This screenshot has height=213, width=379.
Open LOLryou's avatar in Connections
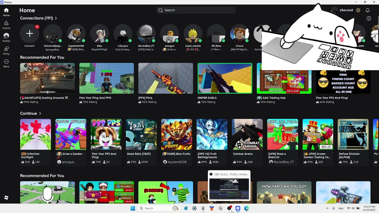pyautogui.click(x=123, y=33)
